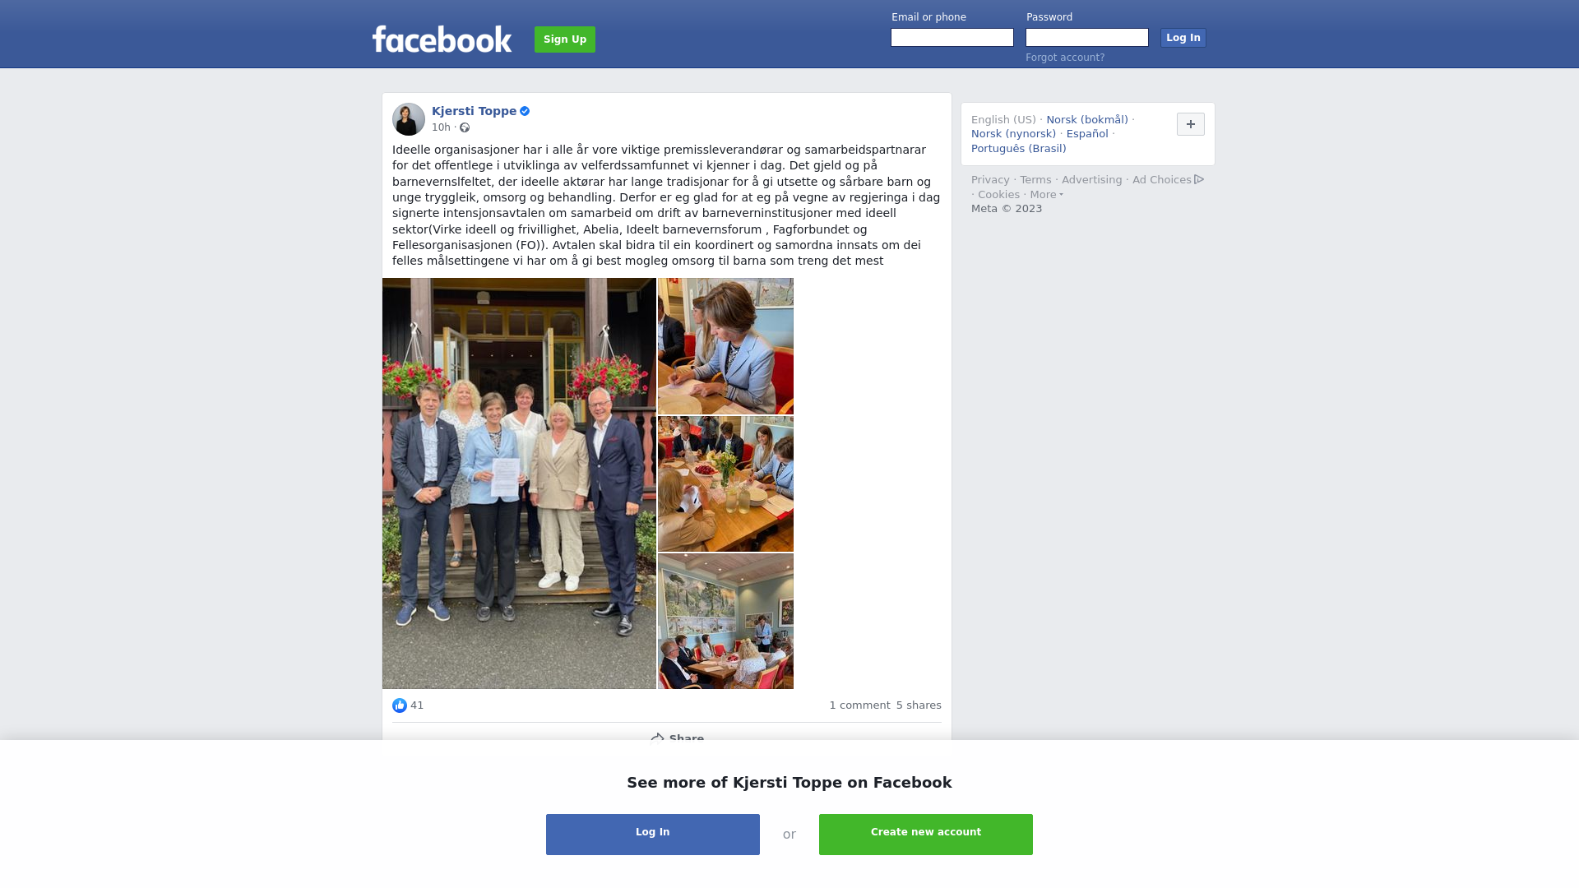Switch language to Norsk (bokmål)
The height and width of the screenshot is (888, 1579).
[1087, 120]
